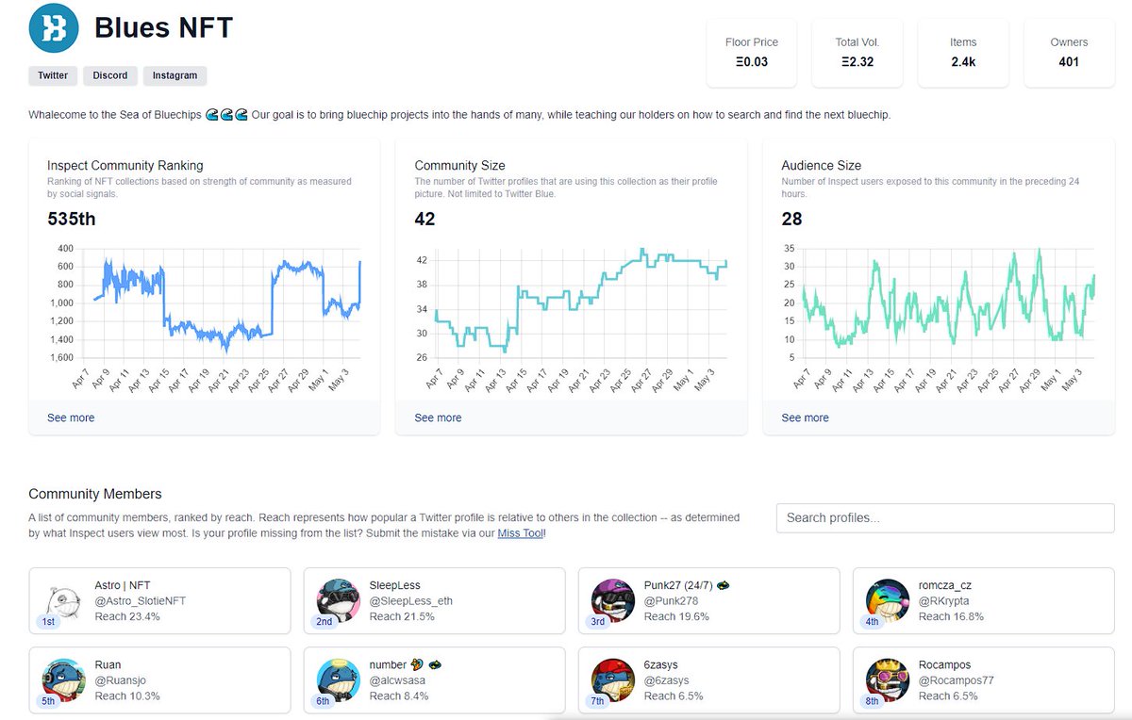Click the Blues NFT logo icon
1132x720 pixels.
point(54,27)
